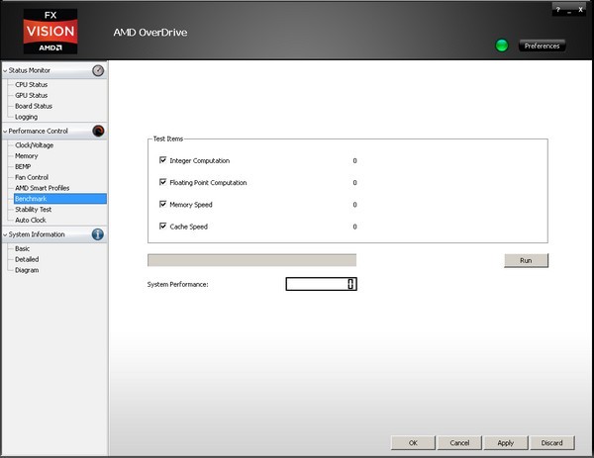Image resolution: width=594 pixels, height=458 pixels.
Task: Click the green status indicator light
Action: (502, 46)
